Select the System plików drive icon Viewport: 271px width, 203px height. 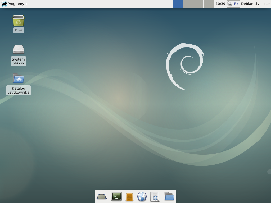(19, 49)
